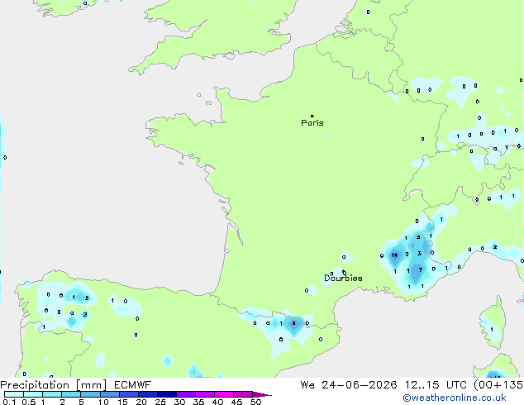Click the ECMWF model label
The height and width of the screenshot is (405, 524).
(x=133, y=385)
